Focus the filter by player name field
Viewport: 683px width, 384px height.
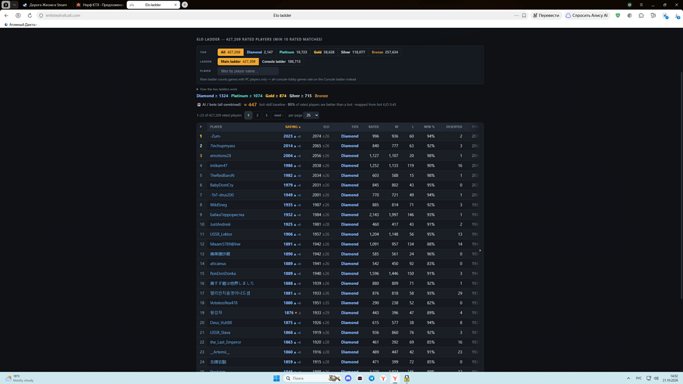coord(248,71)
